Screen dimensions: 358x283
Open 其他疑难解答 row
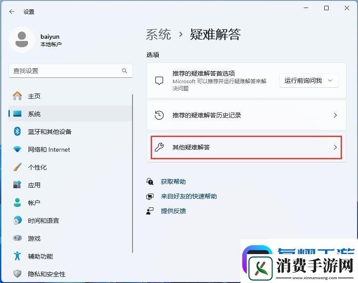pos(246,147)
